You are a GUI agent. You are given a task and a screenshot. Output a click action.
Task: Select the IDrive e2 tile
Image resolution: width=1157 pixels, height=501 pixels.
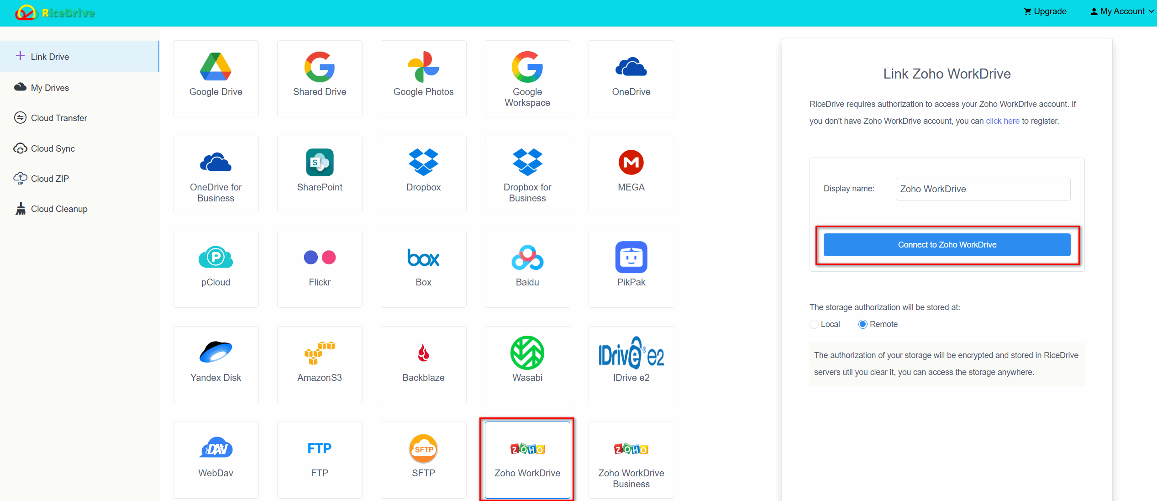click(631, 364)
